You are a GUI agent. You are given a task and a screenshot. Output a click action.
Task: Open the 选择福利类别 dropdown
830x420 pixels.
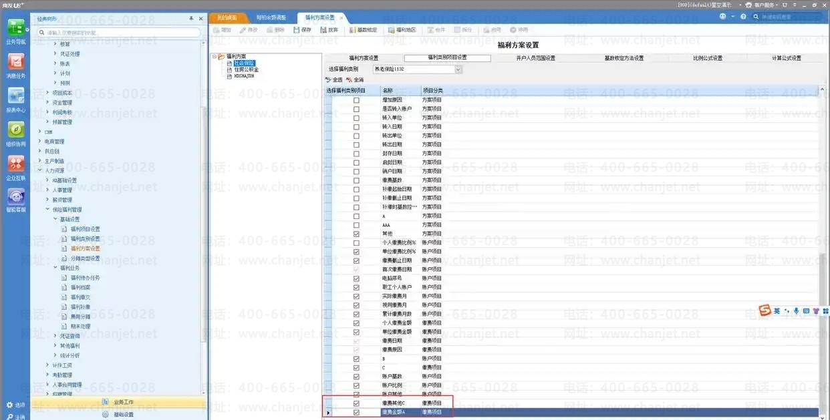458,69
